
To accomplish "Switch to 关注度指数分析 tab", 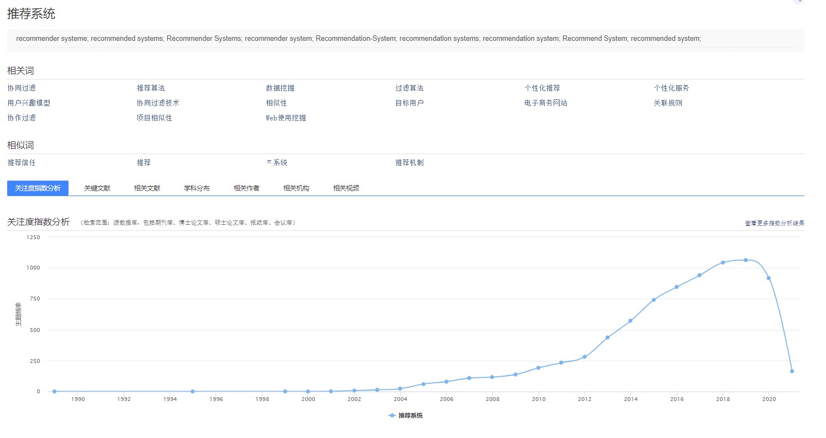I will [x=38, y=188].
